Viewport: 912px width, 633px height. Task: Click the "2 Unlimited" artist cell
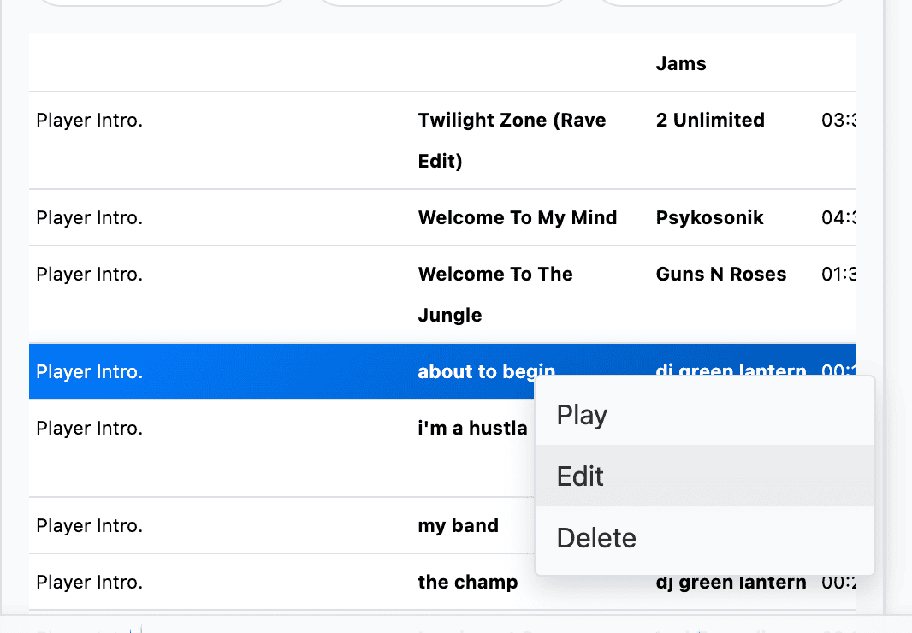[x=710, y=121]
